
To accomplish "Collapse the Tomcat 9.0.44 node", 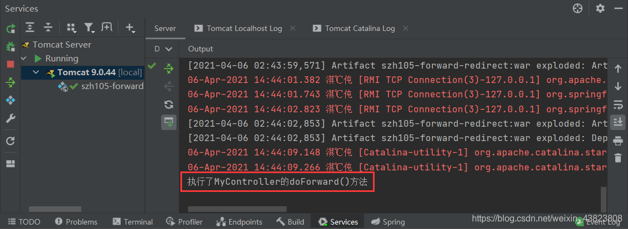I will pos(37,72).
